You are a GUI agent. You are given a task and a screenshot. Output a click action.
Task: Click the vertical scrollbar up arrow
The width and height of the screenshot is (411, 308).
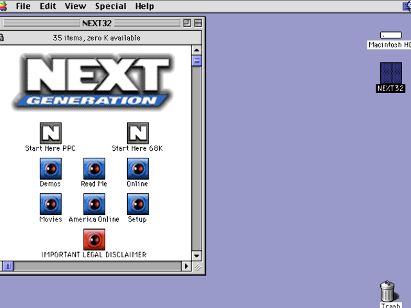(x=197, y=50)
